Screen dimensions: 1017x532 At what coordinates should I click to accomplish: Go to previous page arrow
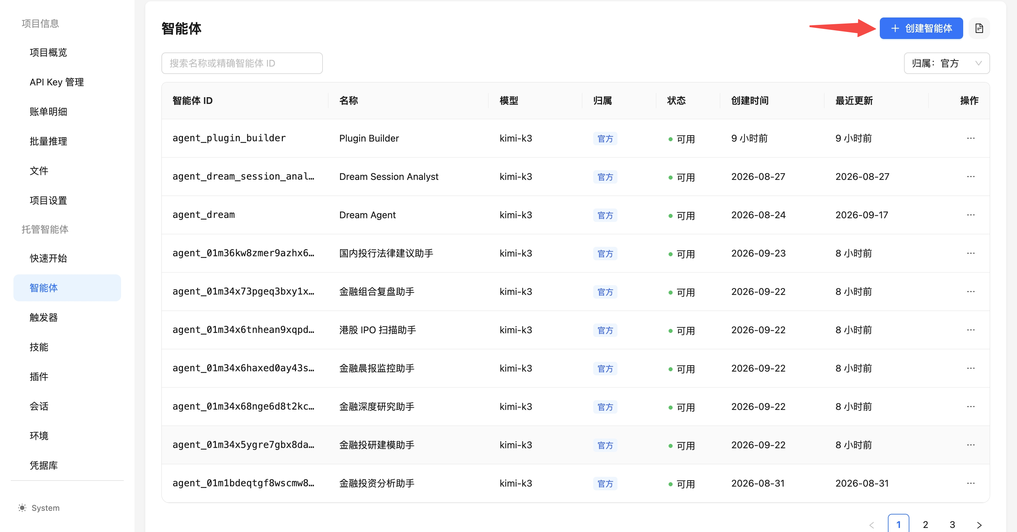(871, 525)
